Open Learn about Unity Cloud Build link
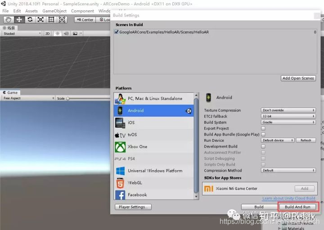Screen dimensions: 324x230 [x=288, y=198]
